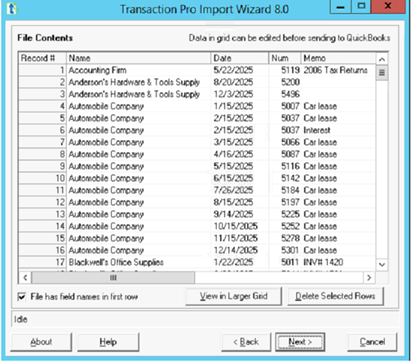Click Num cell 5011
Viewport: 411px width, 362px height.
tap(285, 262)
